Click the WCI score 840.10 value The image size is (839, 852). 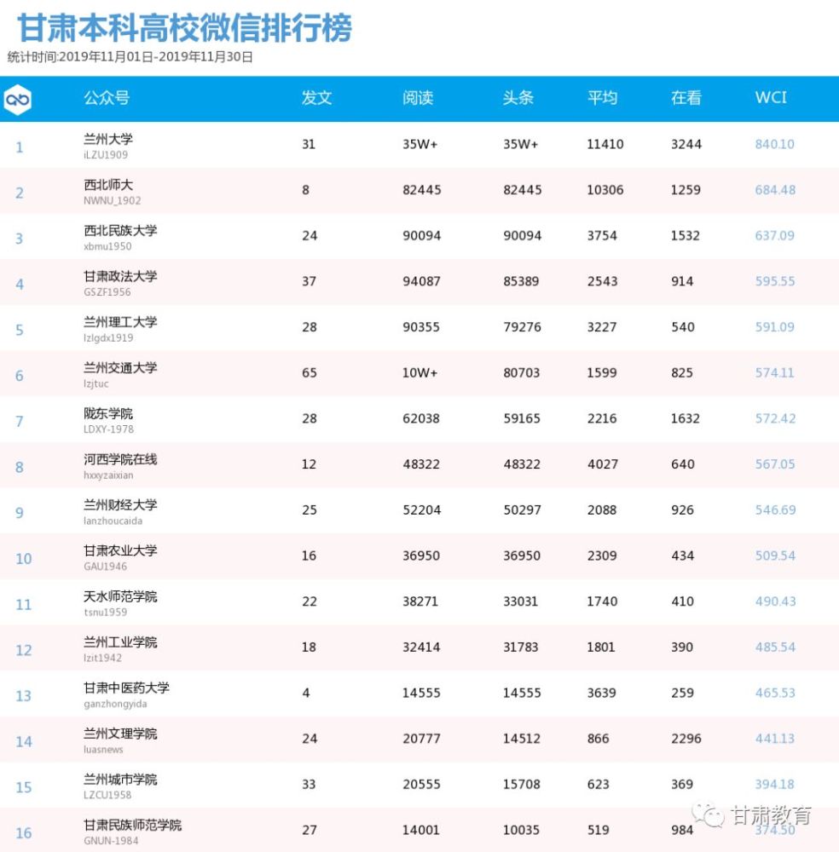coord(774,144)
